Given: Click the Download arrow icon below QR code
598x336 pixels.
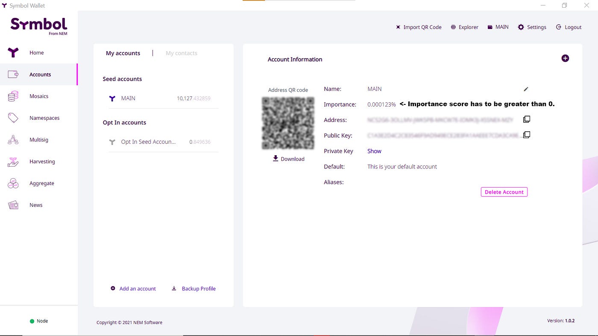Looking at the screenshot, I should point(276,158).
